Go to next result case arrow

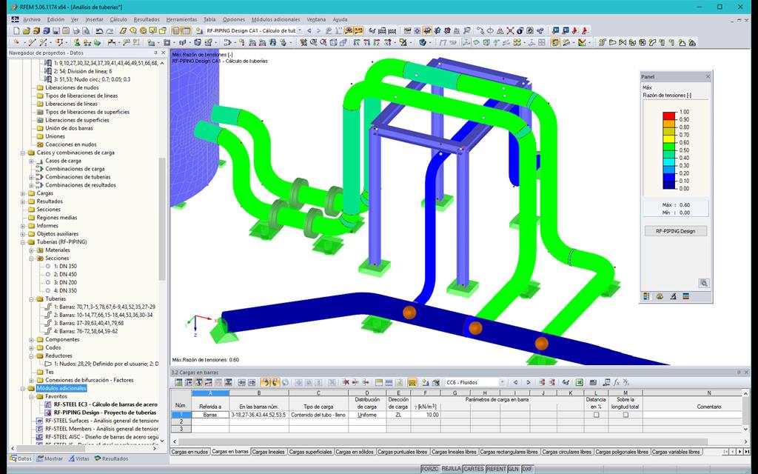(318, 31)
